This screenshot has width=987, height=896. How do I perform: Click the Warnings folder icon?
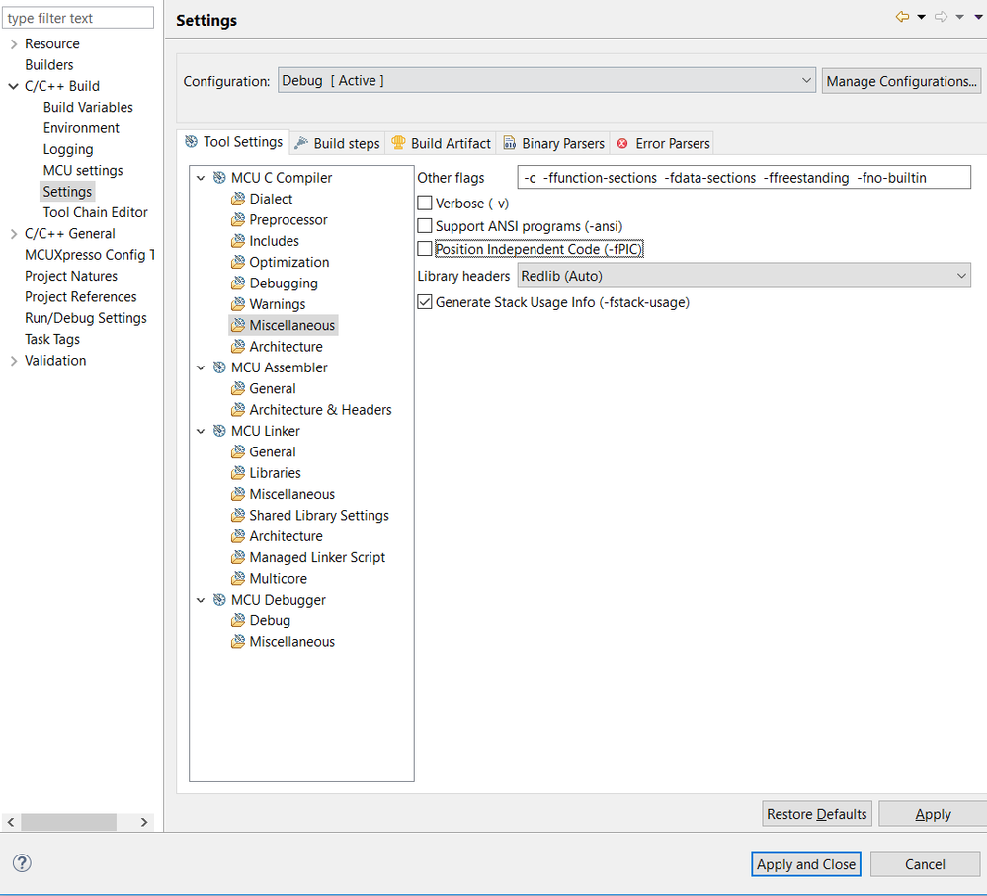[238, 304]
